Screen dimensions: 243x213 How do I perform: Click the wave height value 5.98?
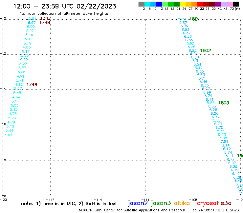[217, 120]
